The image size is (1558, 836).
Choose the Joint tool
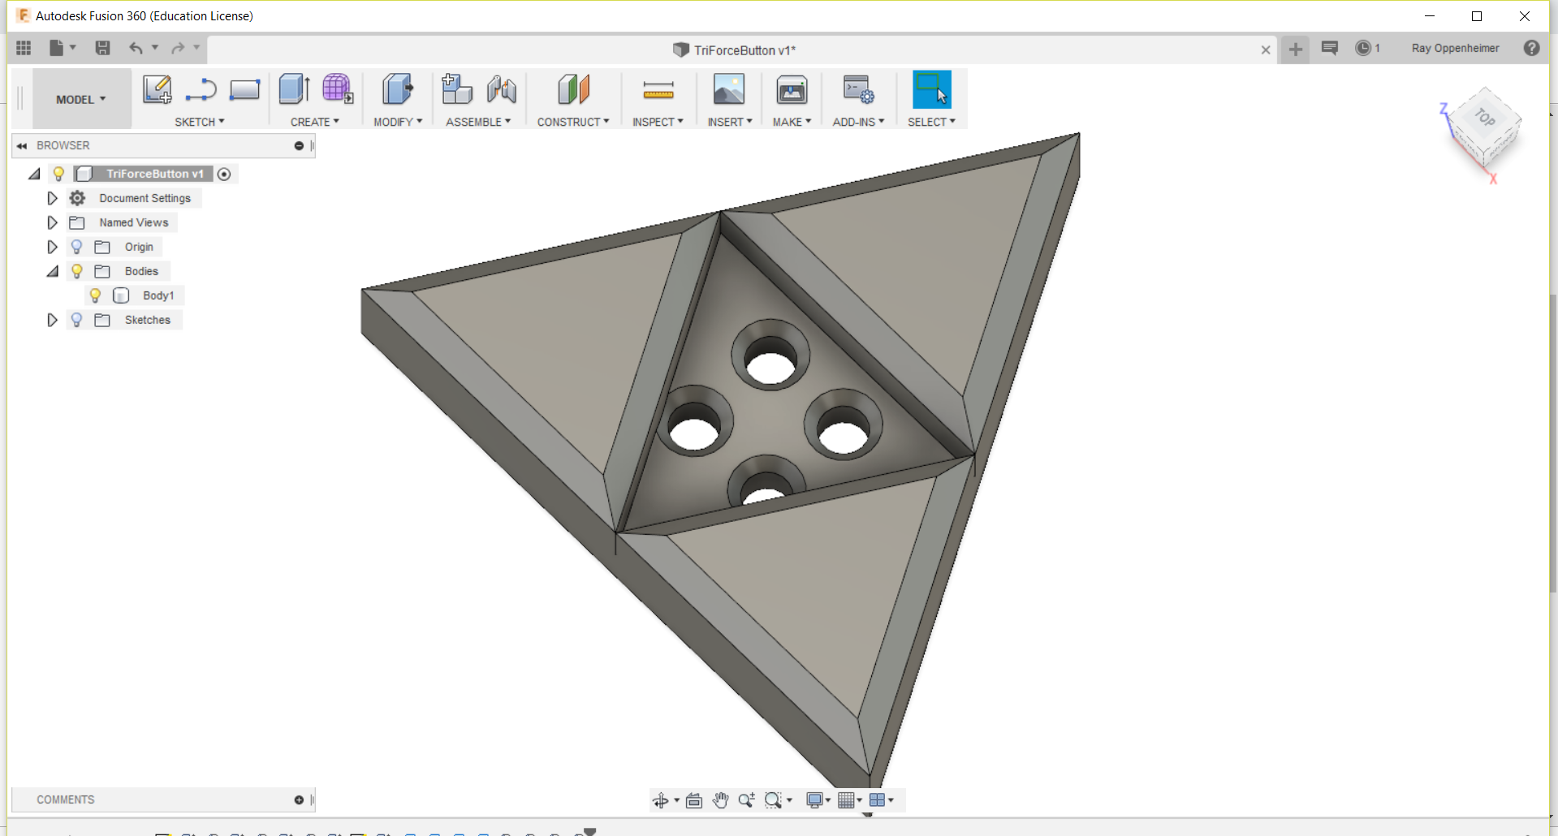point(502,89)
